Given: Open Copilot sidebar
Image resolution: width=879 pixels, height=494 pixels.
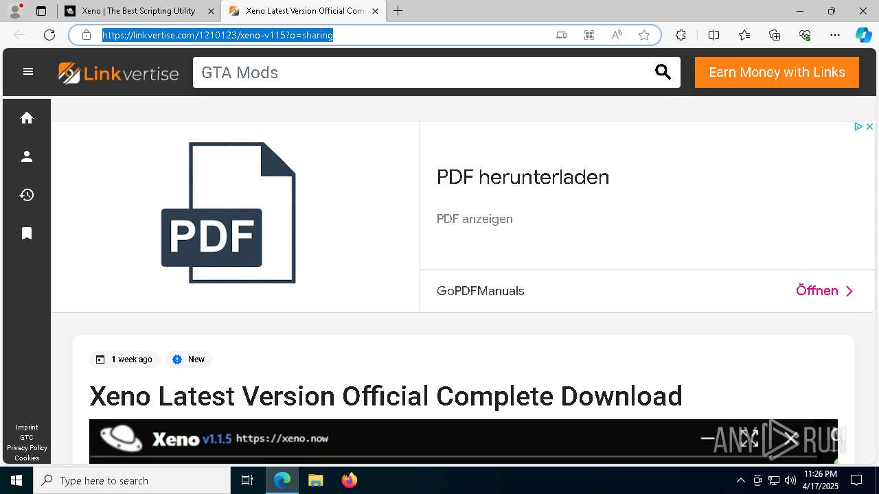Looking at the screenshot, I should pyautogui.click(x=863, y=35).
